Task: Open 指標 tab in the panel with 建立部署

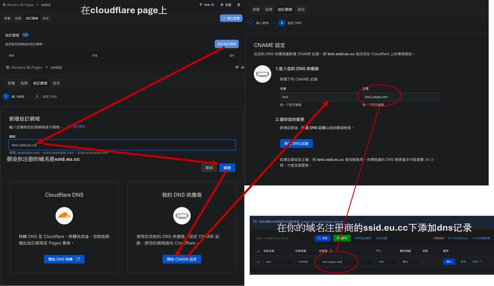Action: (18, 18)
